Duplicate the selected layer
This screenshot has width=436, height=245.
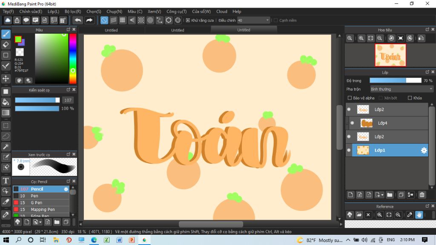tap(401, 195)
